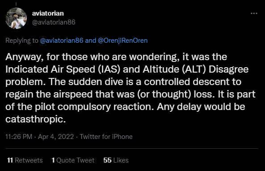Screen dimensions: 265x171
Task: Click the 11:26 PM timestamp
Action: coord(19,136)
